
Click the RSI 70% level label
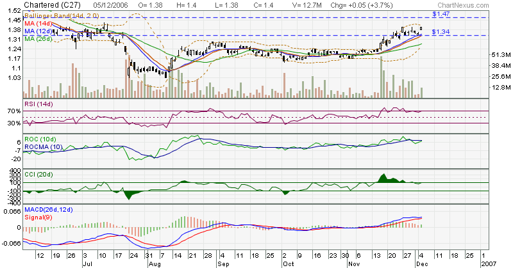pos(14,111)
